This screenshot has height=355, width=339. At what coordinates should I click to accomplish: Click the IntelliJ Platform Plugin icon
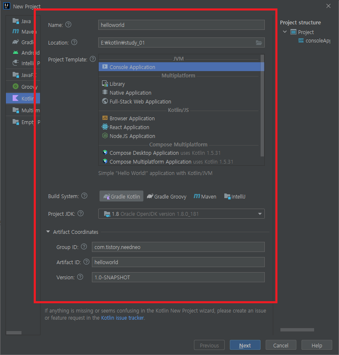pyautogui.click(x=16, y=63)
